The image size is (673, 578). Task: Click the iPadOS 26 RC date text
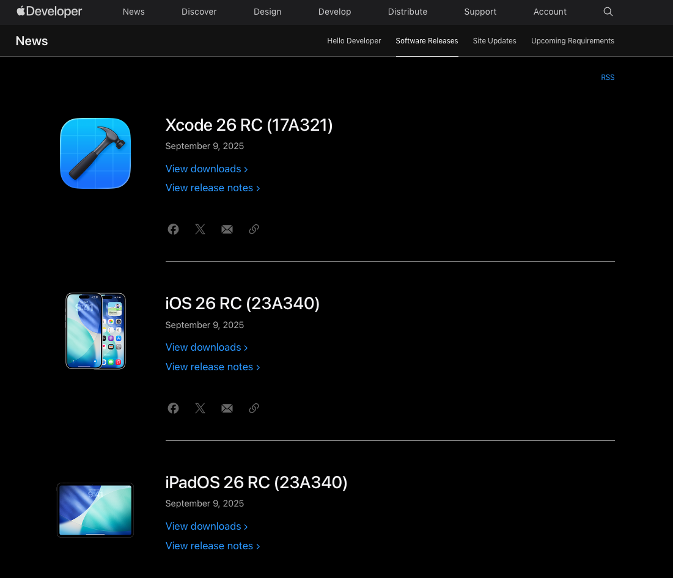205,503
